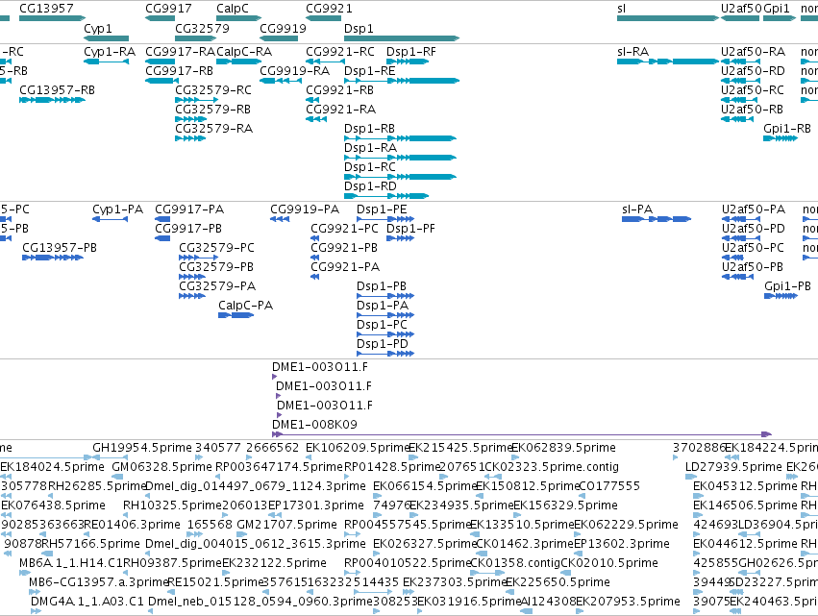Select transcript Dsp1-RF
Viewport: 818px width, 616px height.
(408, 62)
